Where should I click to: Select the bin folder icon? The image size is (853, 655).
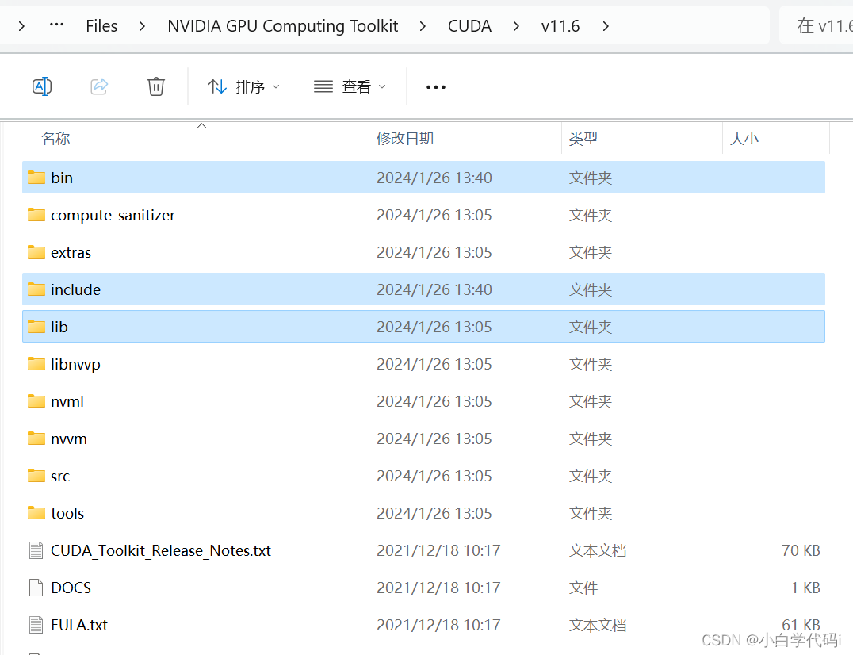tap(36, 178)
